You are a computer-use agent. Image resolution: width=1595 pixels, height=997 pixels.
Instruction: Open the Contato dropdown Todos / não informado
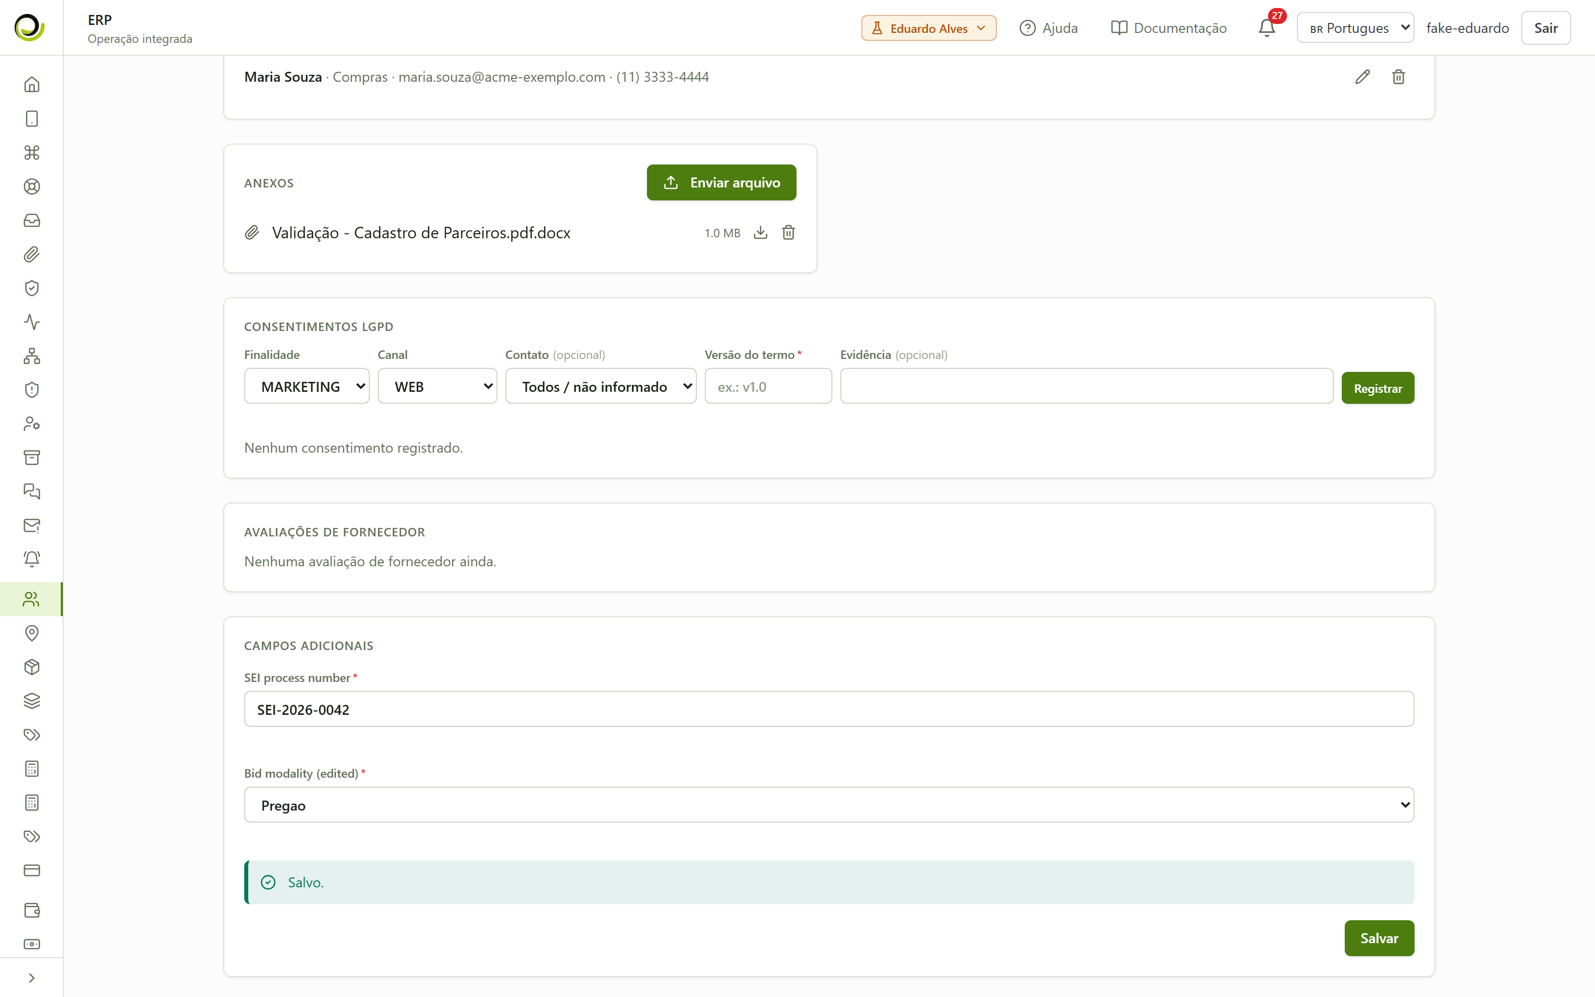pyautogui.click(x=601, y=386)
